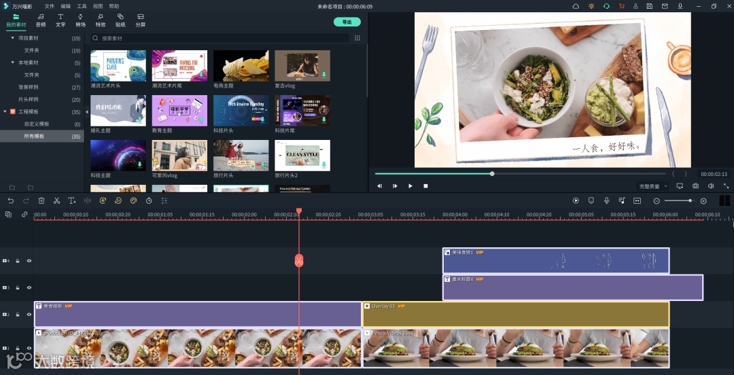734x375 pixels.
Task: Zoom out timeline with minus icon
Action: [x=657, y=201]
